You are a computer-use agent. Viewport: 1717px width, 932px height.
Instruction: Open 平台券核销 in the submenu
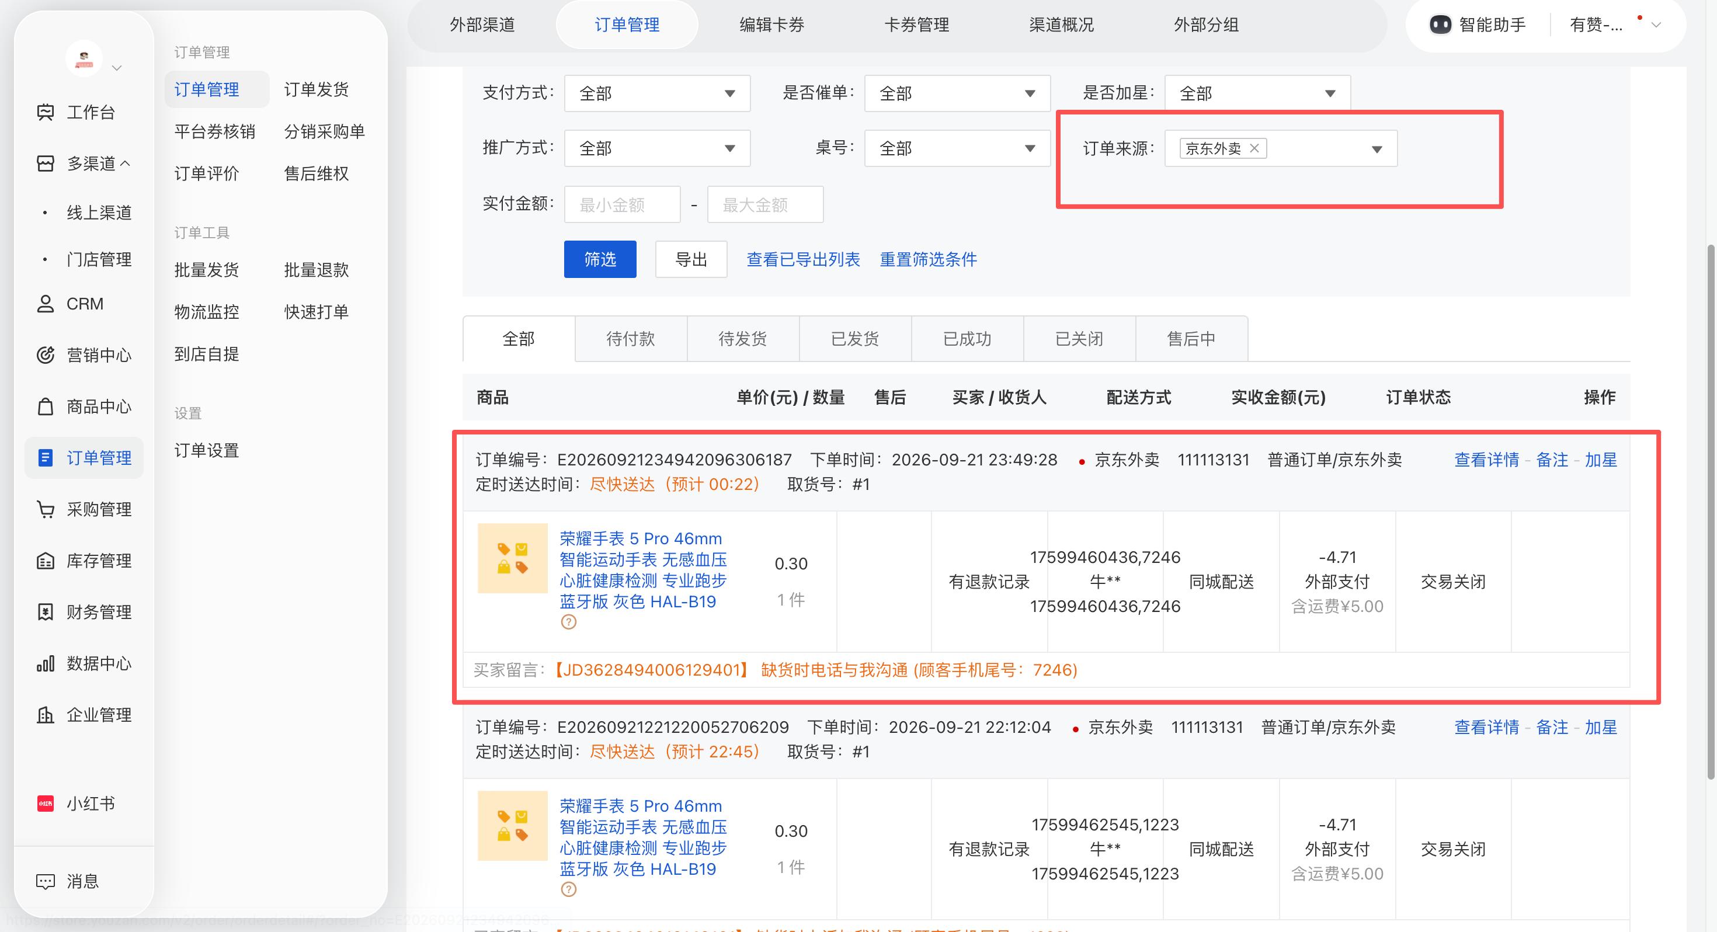click(215, 131)
